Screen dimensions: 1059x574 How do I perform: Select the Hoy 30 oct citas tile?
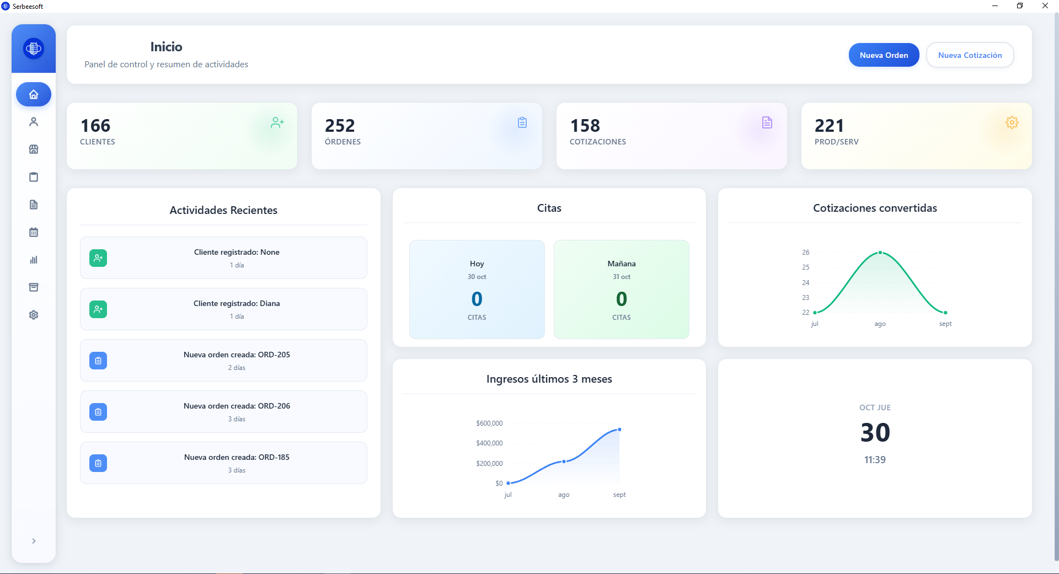point(477,289)
